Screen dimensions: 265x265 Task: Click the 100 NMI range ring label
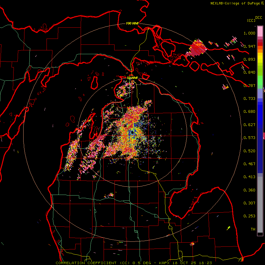[132, 23]
